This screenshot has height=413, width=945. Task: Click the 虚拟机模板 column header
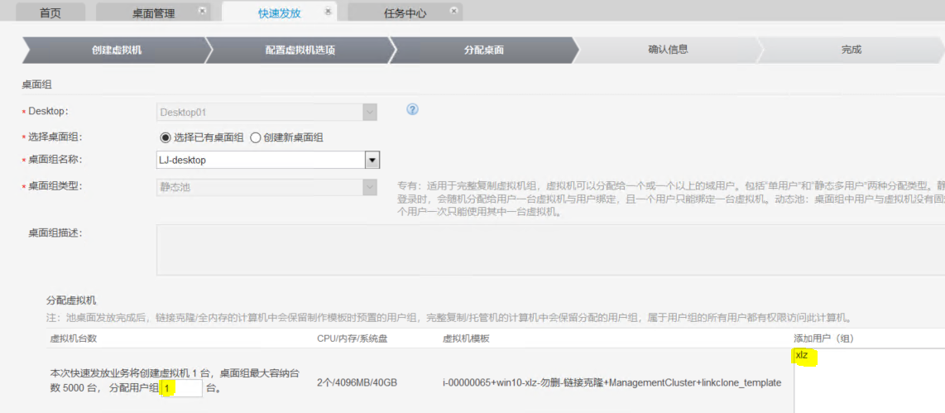coord(466,339)
